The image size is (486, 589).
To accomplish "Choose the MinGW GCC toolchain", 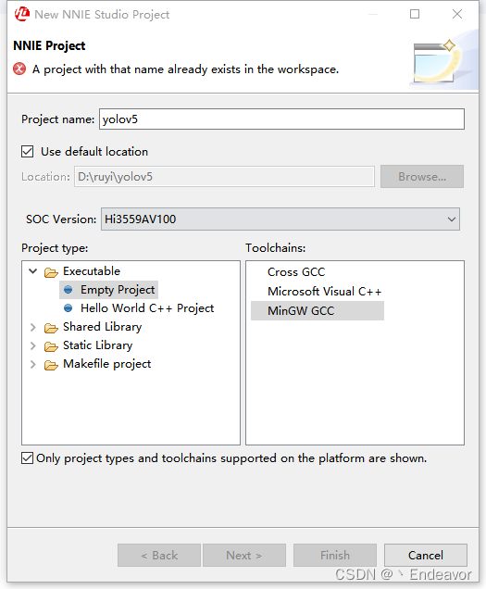I will (318, 310).
